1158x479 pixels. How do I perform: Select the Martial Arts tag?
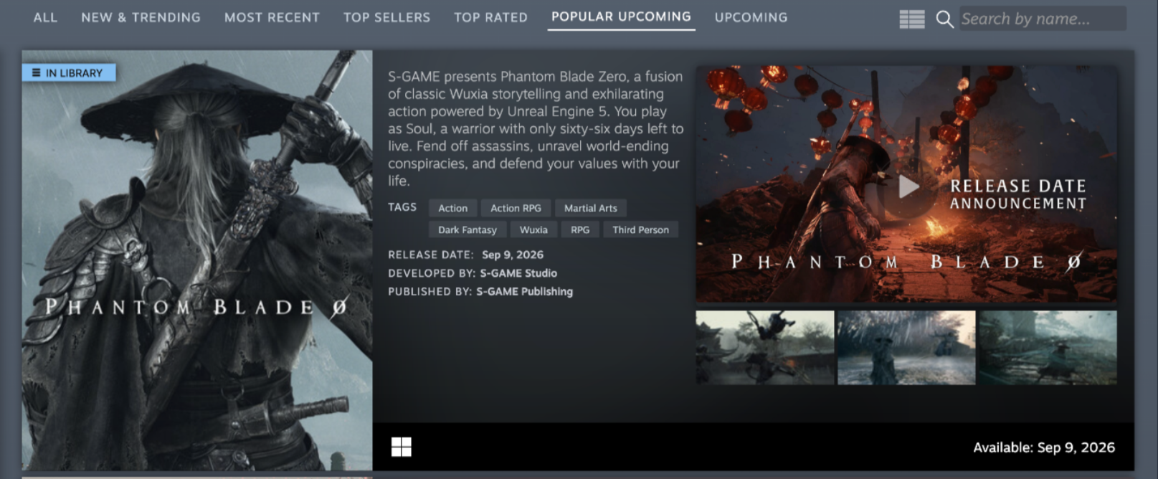[x=590, y=208]
